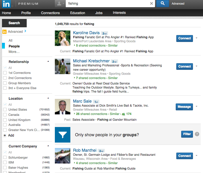Open the people search type selector icon
The image size is (203, 173).
pyautogui.click(x=60, y=3)
